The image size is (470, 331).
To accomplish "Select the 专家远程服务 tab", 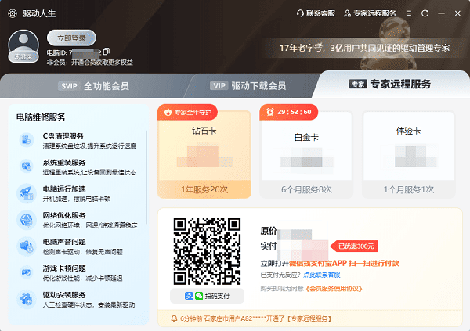I will point(389,85).
